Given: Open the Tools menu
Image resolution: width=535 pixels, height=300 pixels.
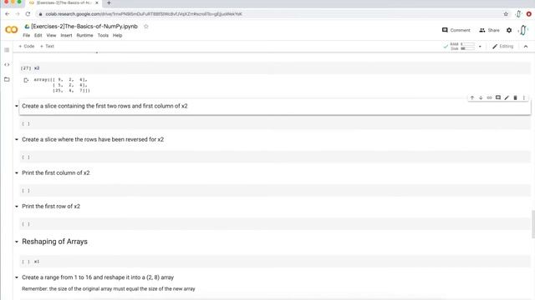Looking at the screenshot, I should (x=103, y=35).
